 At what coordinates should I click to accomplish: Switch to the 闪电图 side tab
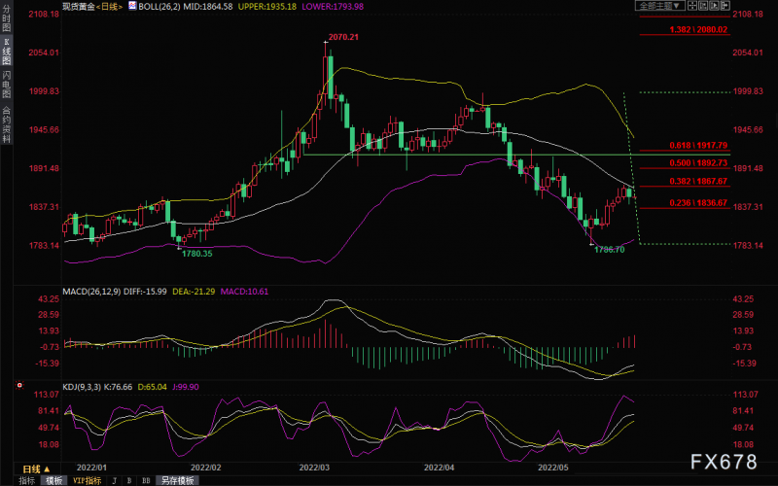[x=7, y=84]
